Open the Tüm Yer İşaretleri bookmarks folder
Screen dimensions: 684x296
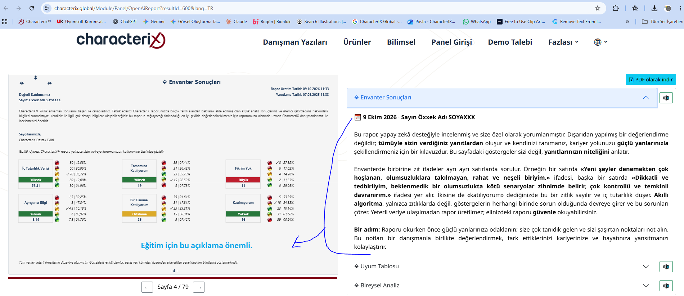click(x=662, y=22)
